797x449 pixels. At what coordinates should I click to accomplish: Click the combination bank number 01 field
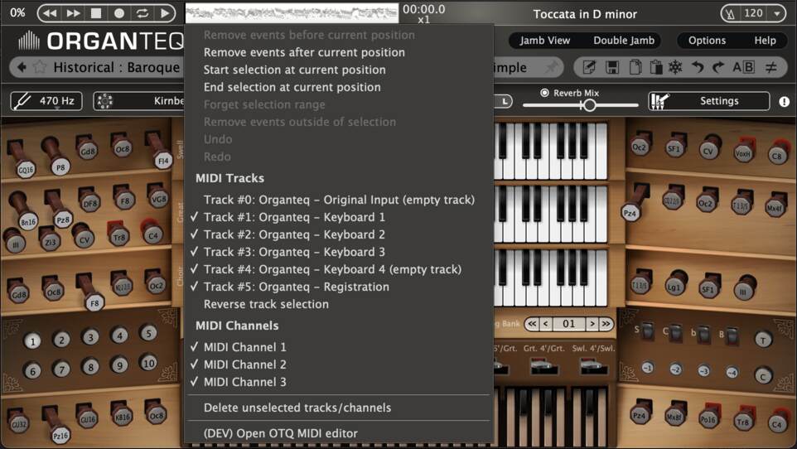569,323
